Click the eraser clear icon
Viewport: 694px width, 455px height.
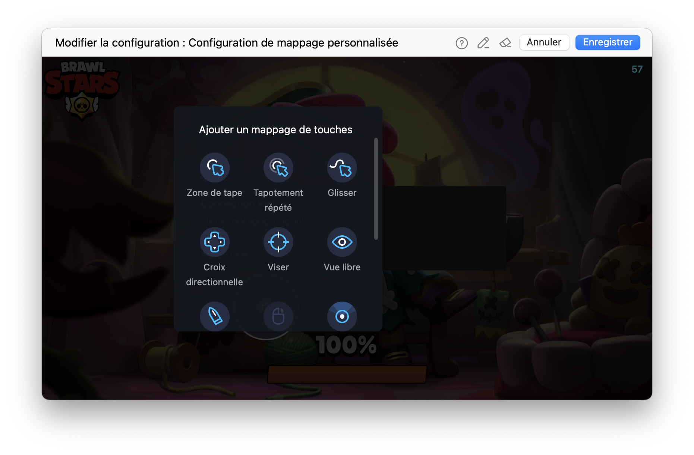[x=505, y=43]
